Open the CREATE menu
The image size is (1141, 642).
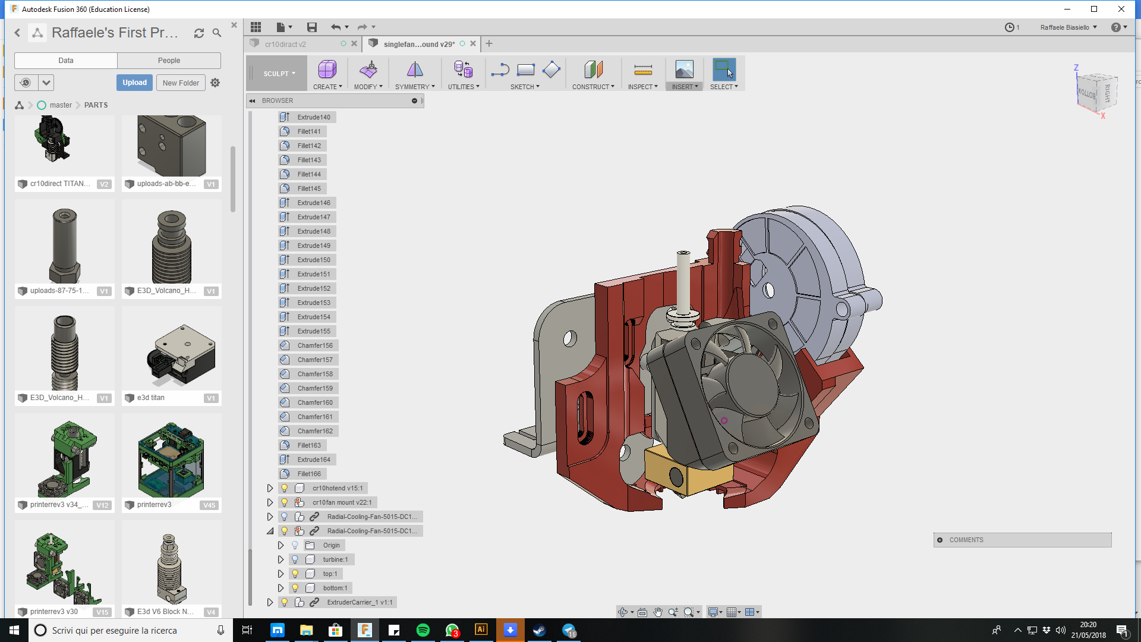[327, 87]
